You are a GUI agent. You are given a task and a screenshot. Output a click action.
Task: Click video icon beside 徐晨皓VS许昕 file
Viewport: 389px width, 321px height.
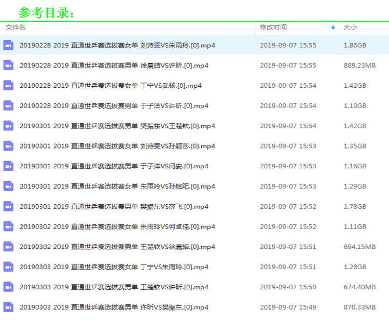(x=8, y=65)
